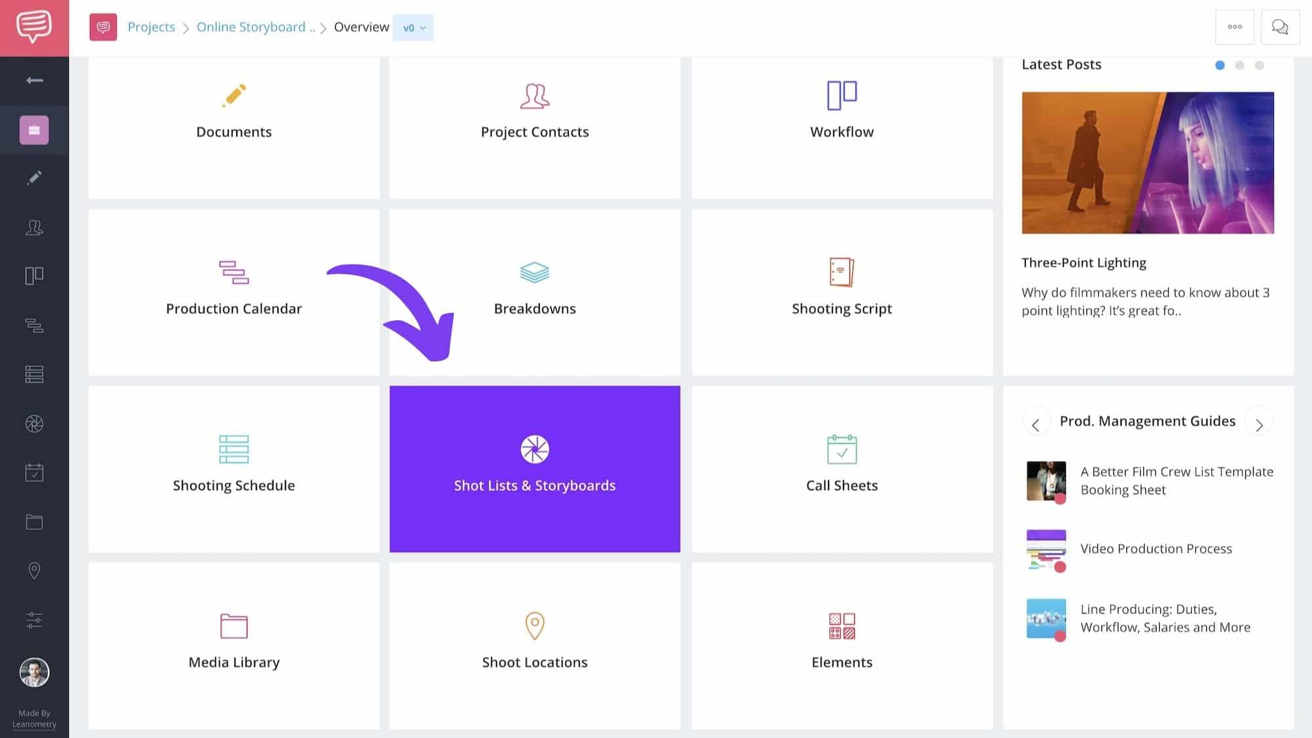Open Shot Lists & Storyboards section
Screen dimensions: 1312x738
click(x=535, y=468)
